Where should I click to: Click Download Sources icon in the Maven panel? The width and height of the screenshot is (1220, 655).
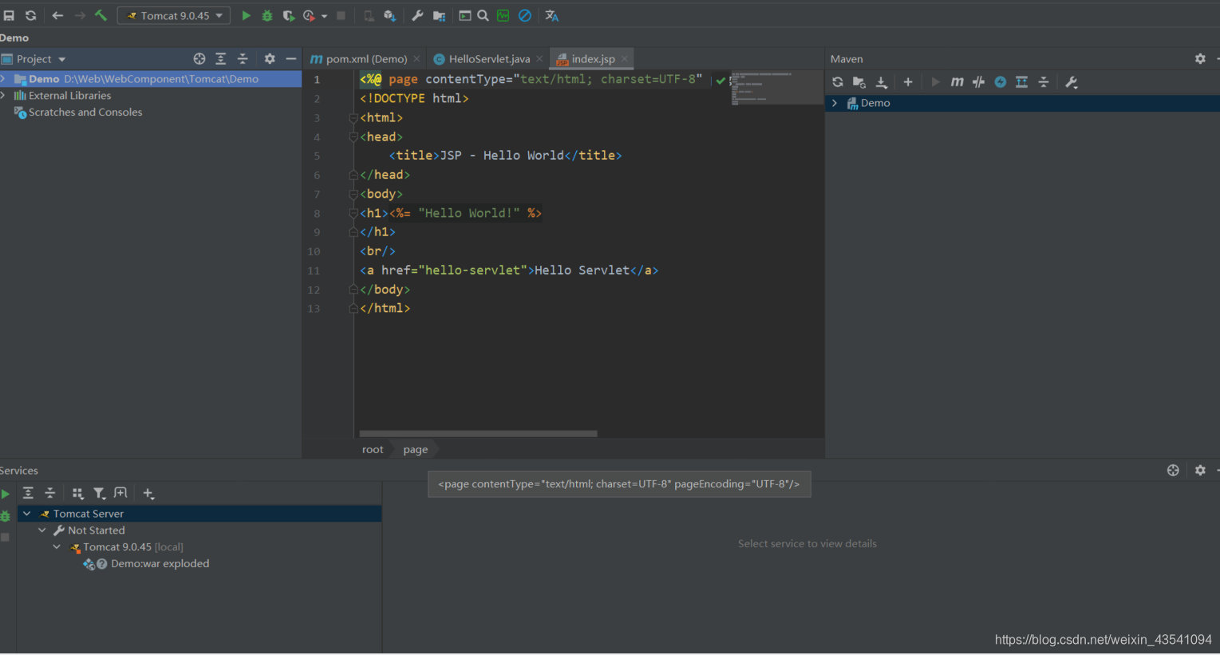pos(882,82)
